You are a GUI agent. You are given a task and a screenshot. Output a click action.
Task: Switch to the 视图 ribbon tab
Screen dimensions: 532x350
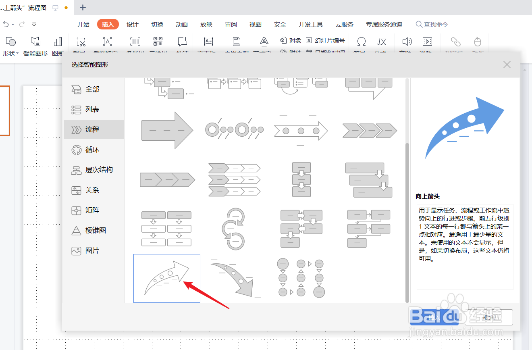tap(256, 24)
